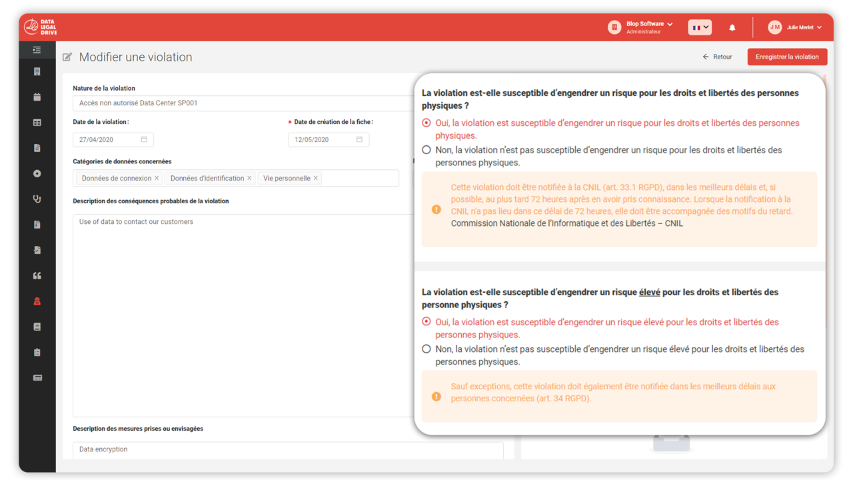Edit the Nature de la violation field
Image resolution: width=853 pixels, height=480 pixels.
pos(243,103)
